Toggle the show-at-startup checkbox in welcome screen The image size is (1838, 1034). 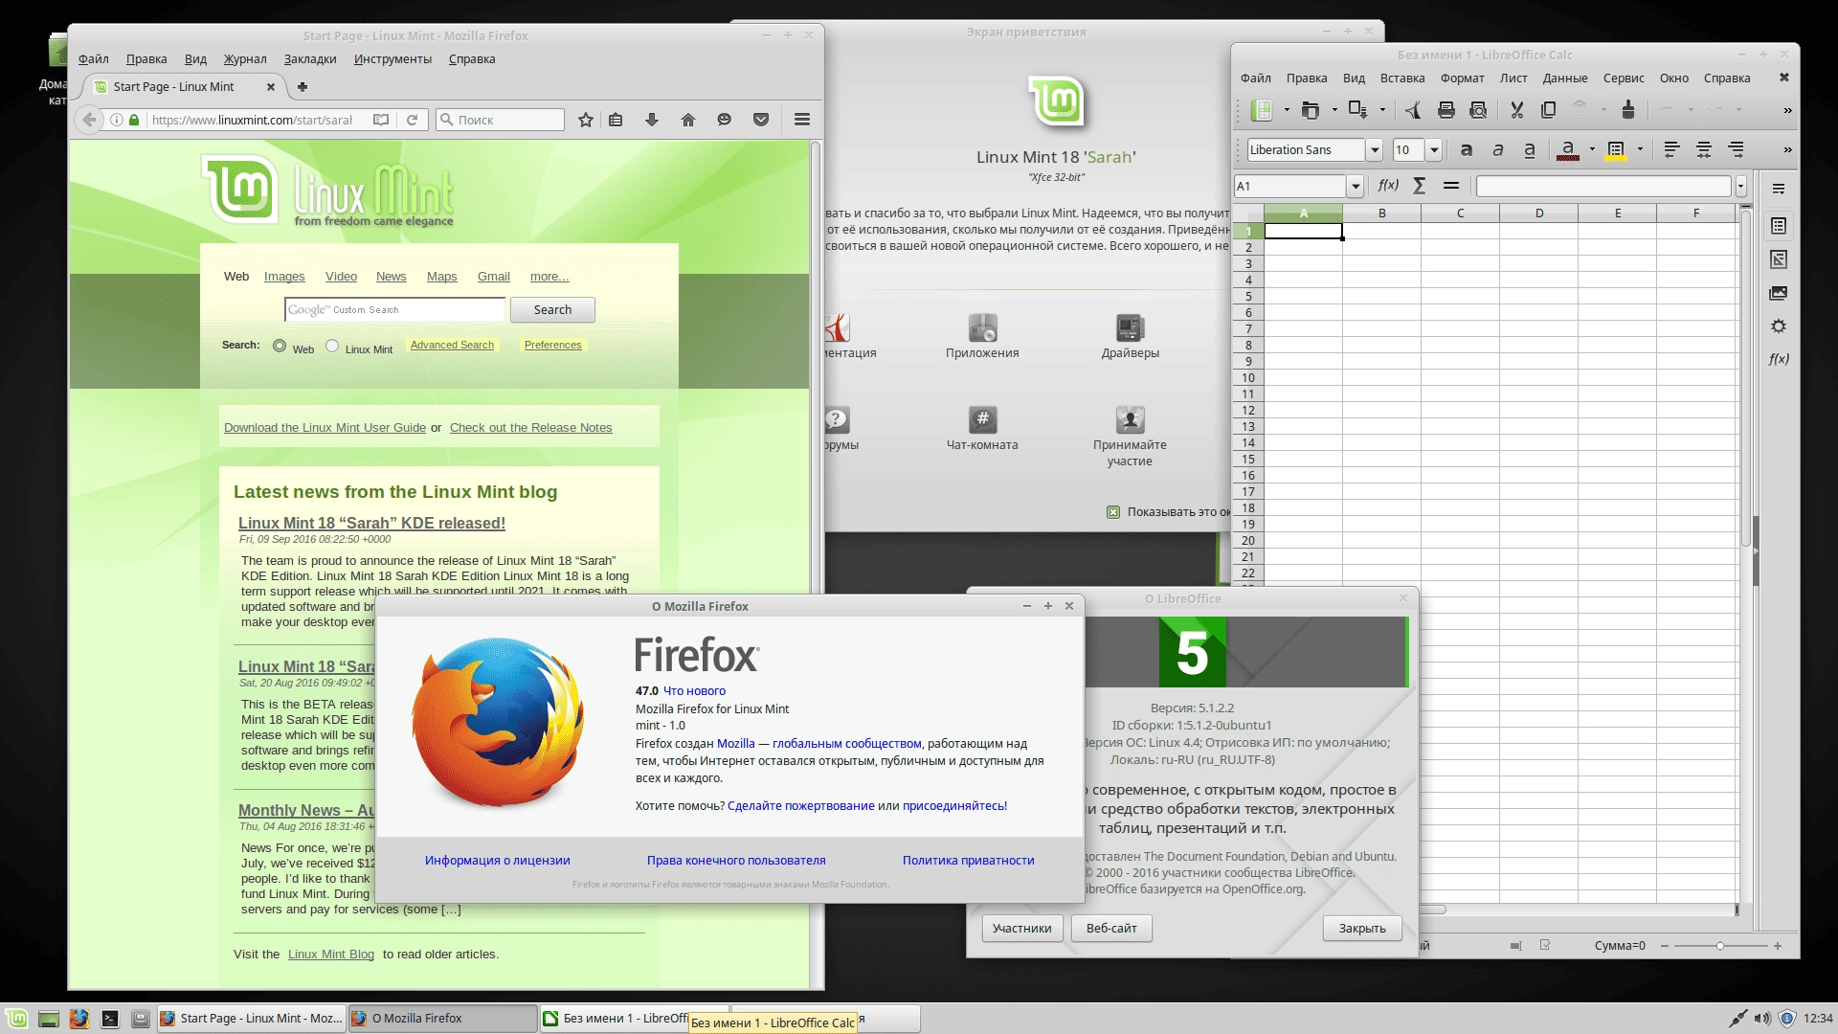pos(1113,512)
